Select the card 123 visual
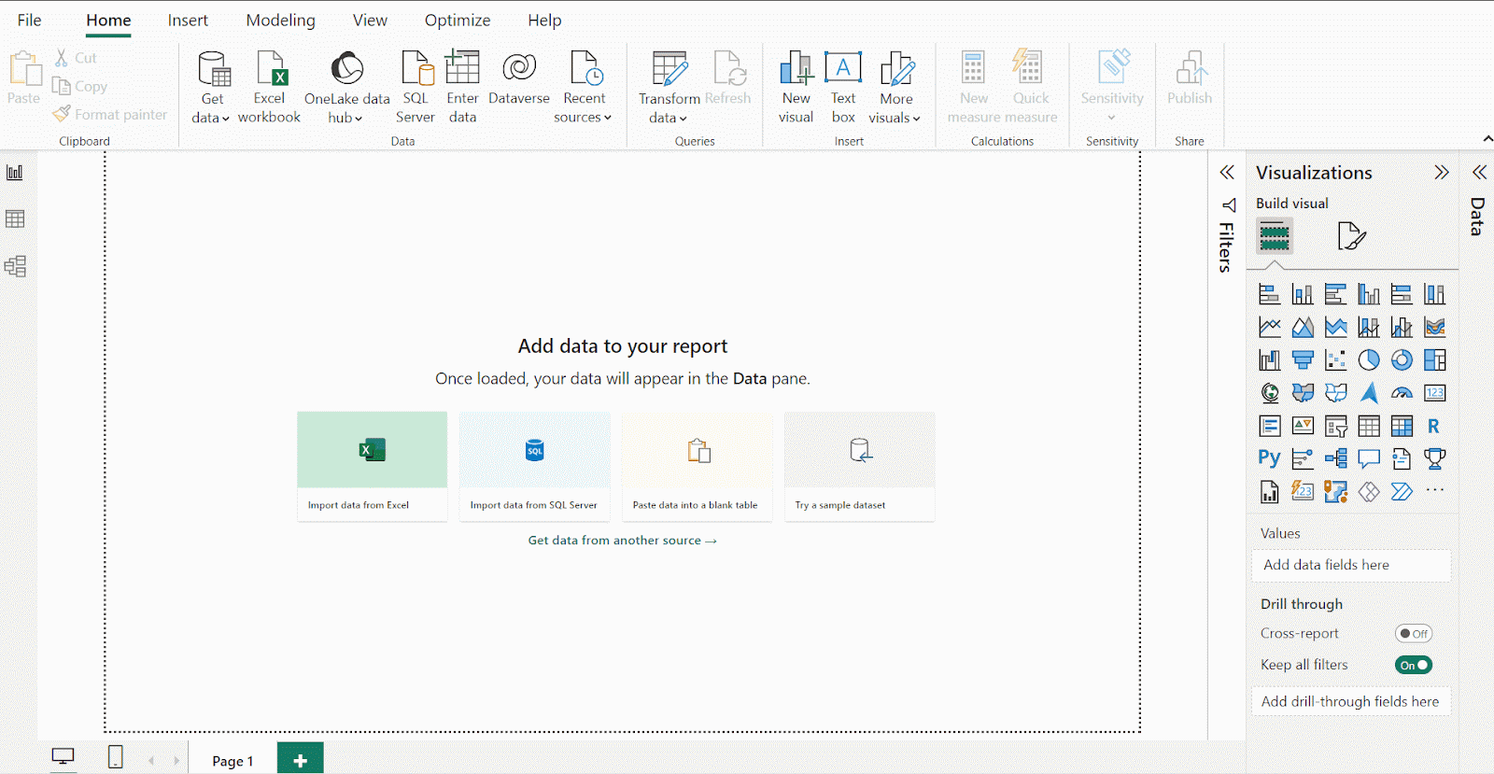1494x774 pixels. (1435, 393)
